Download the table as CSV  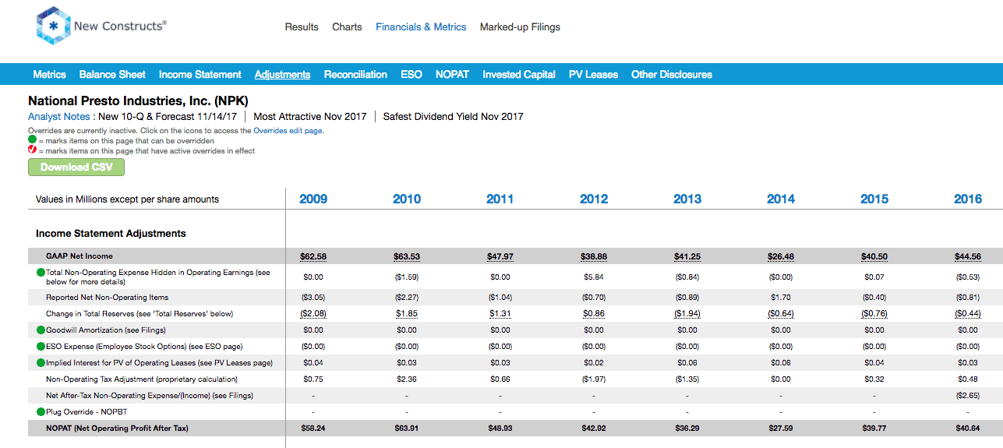(76, 167)
